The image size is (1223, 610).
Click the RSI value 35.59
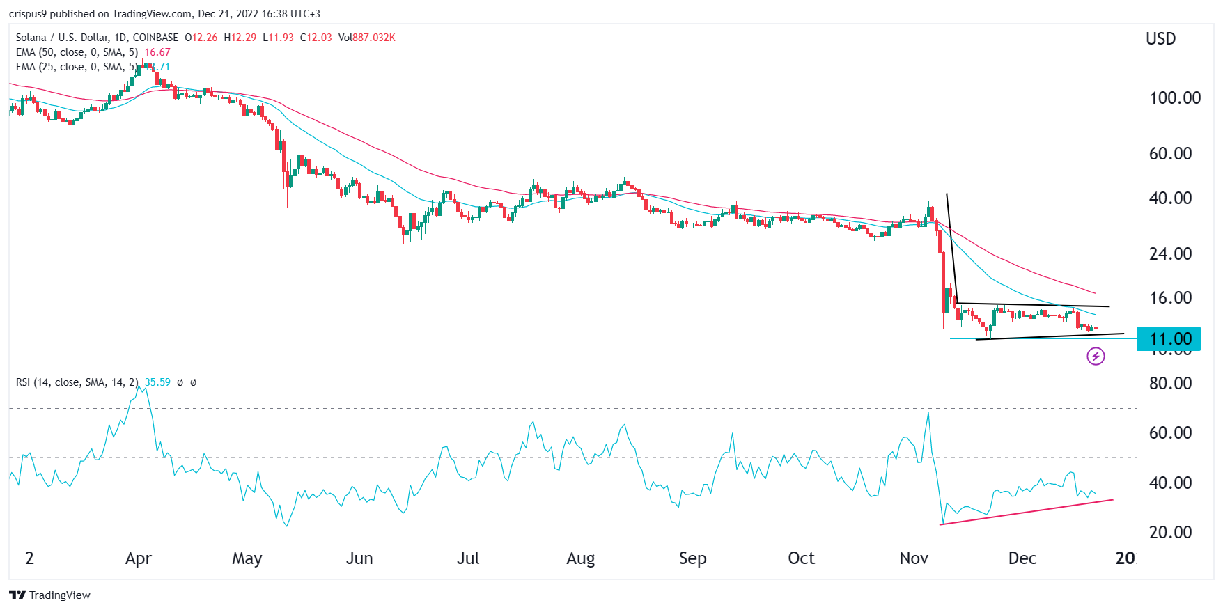click(157, 382)
